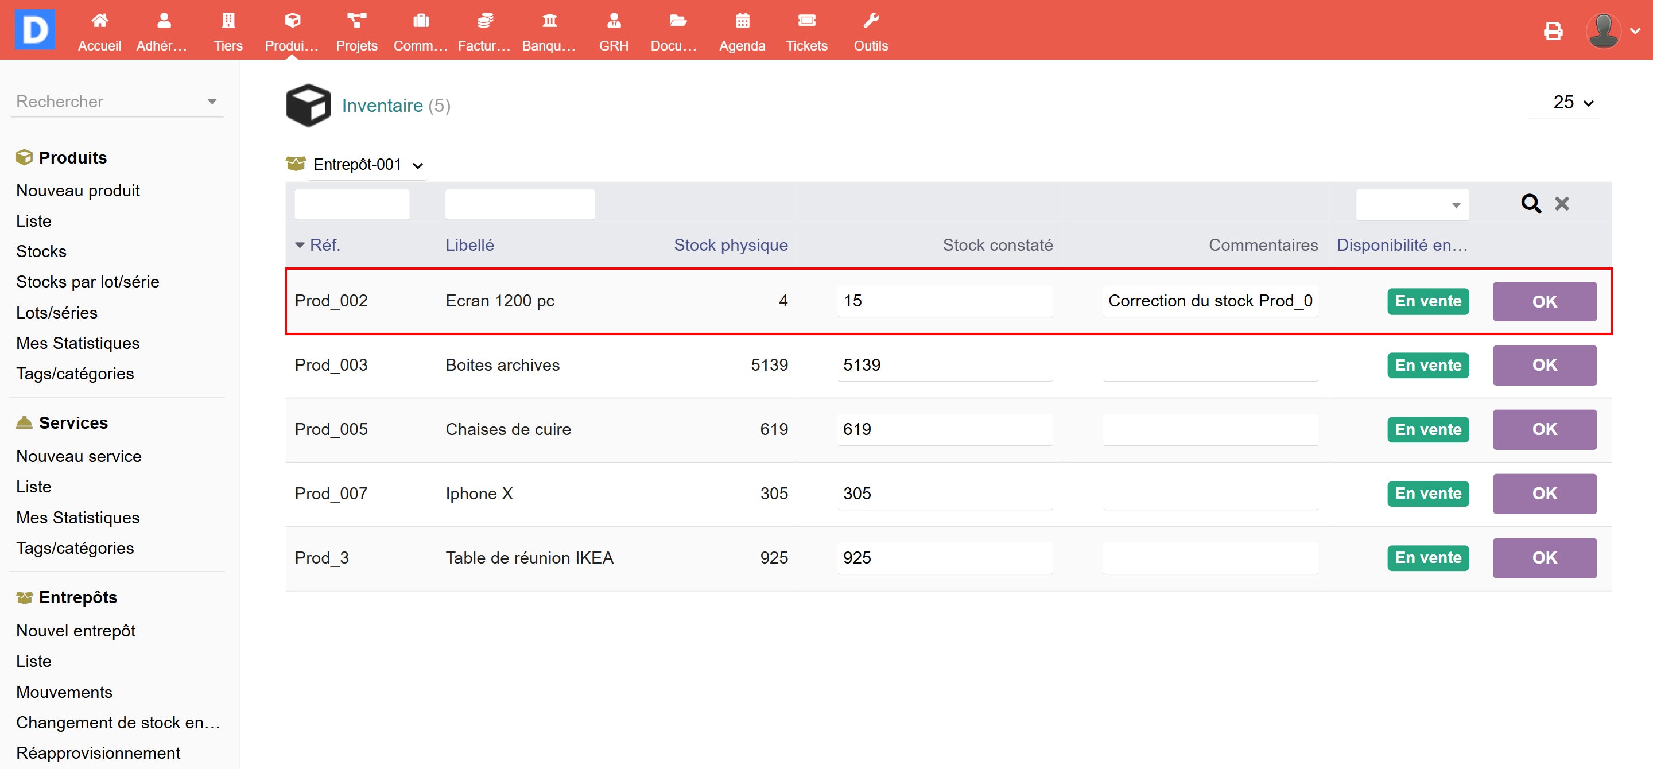The width and height of the screenshot is (1653, 769).
Task: Open Stocks par lot/série link
Action: point(87,282)
